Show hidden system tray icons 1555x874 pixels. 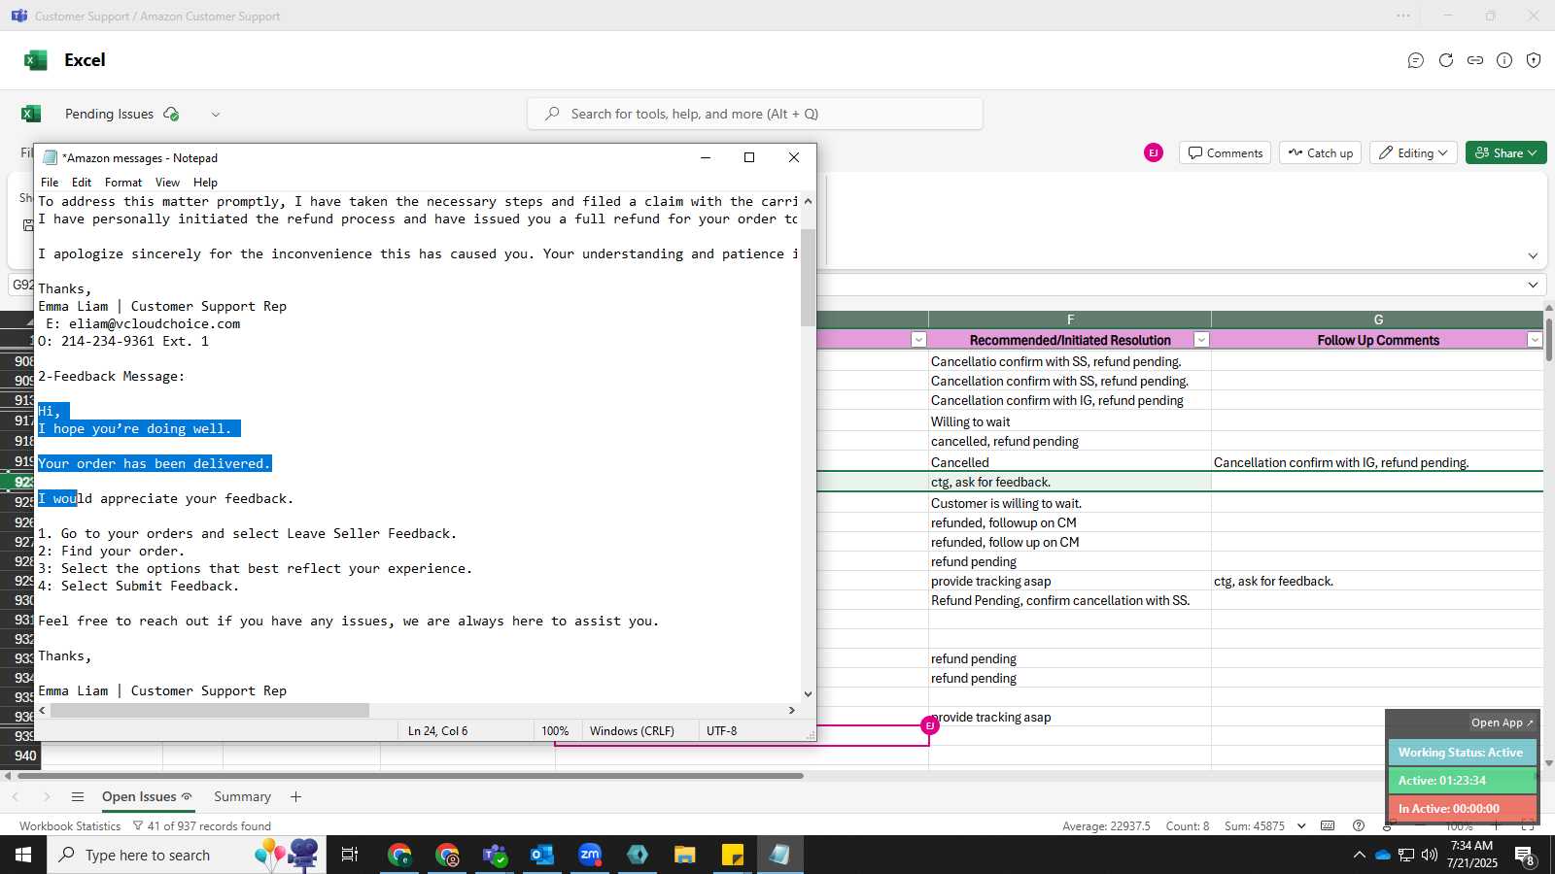coord(1359,855)
